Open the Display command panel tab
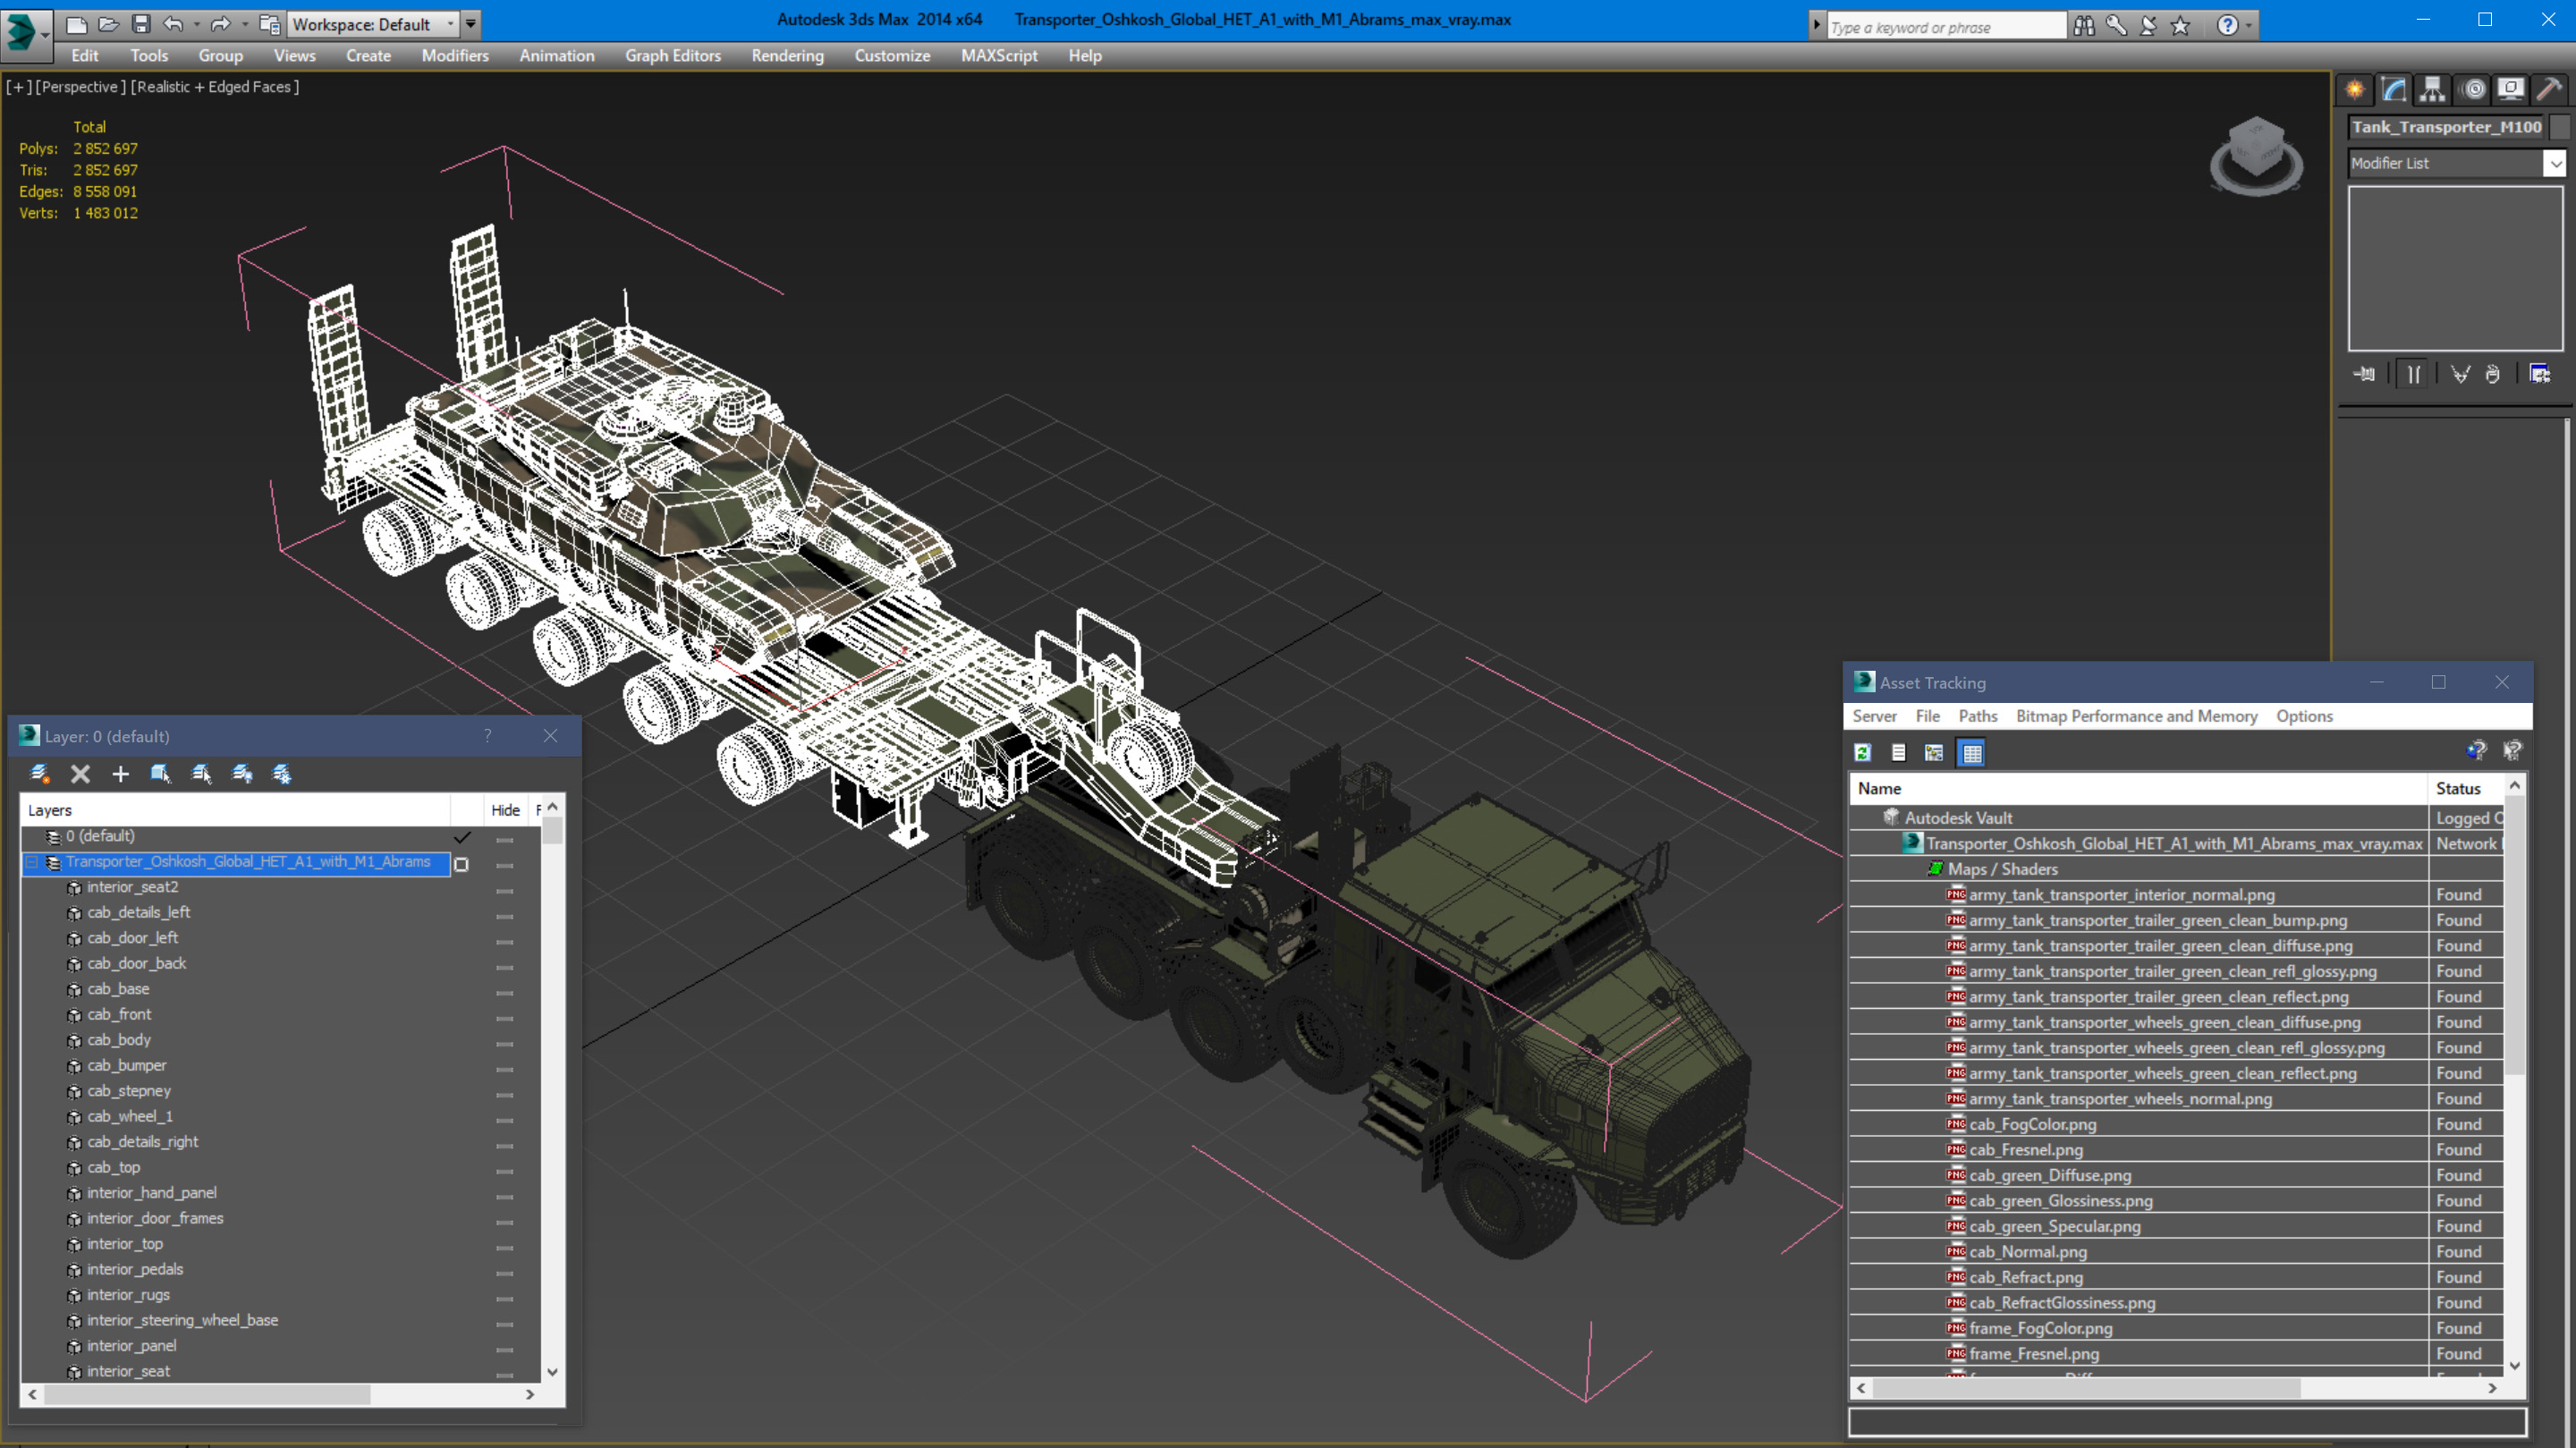The width and height of the screenshot is (2576, 1448). point(2511,90)
